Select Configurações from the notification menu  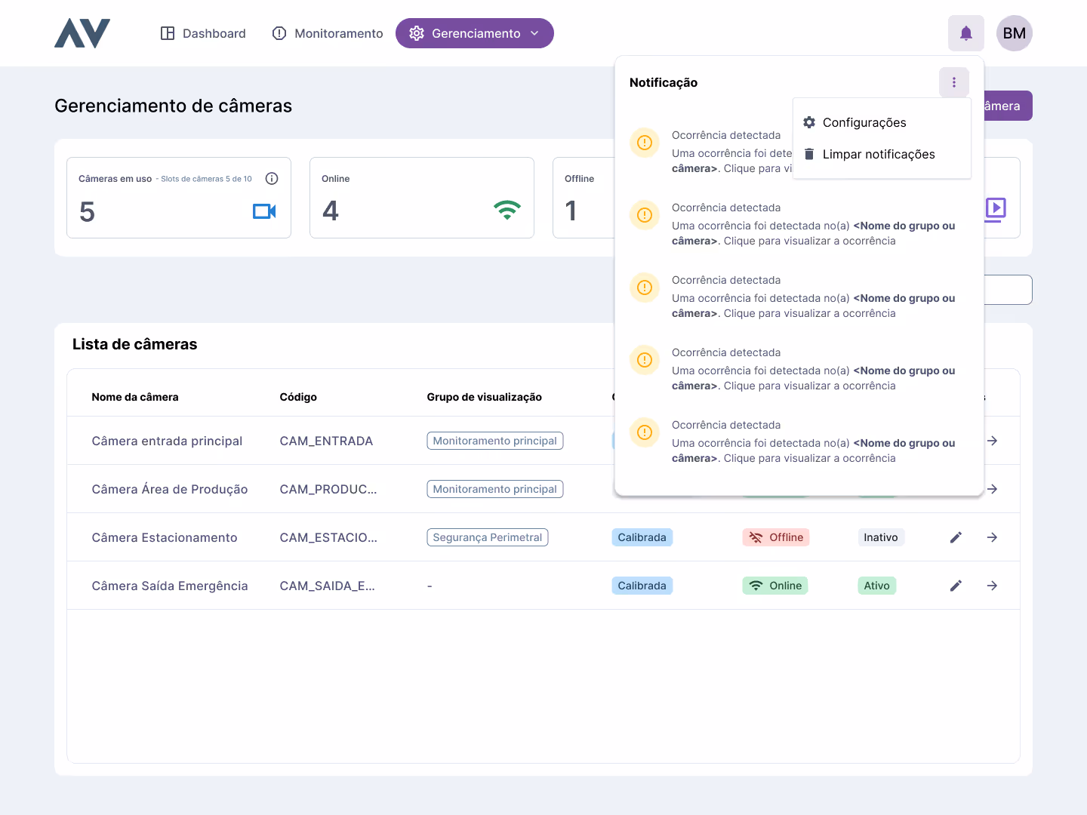tap(864, 122)
